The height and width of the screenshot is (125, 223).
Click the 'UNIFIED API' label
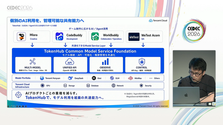click(x=70, y=68)
